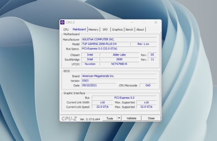Screen dimensions: 217x141
Task: Click the Current Link Width x16 field
Action: (x=102, y=102)
